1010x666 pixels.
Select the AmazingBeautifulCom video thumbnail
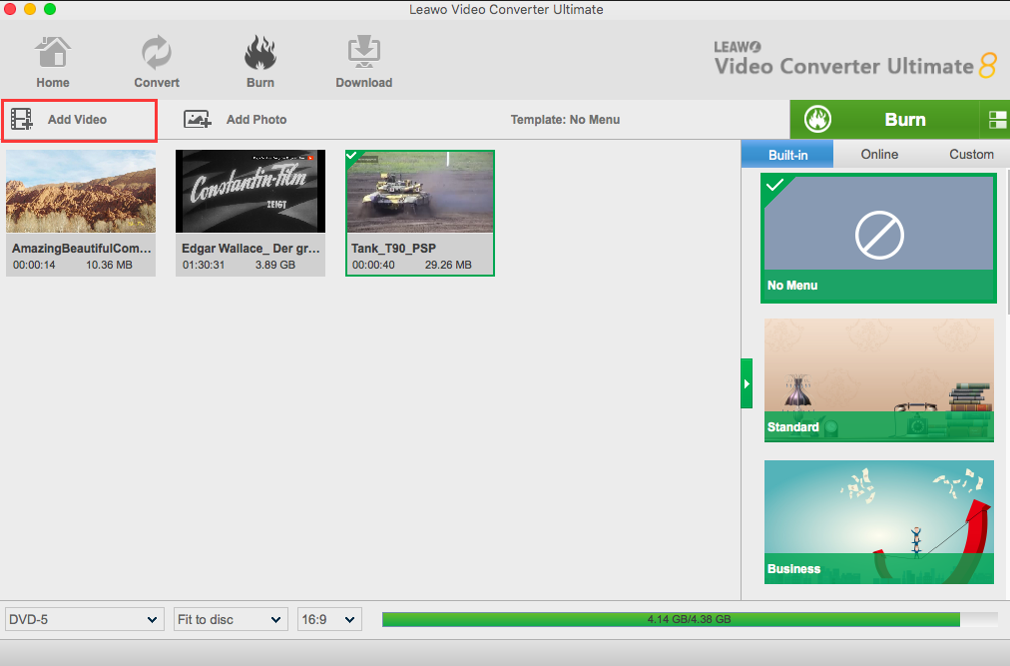pyautogui.click(x=81, y=192)
